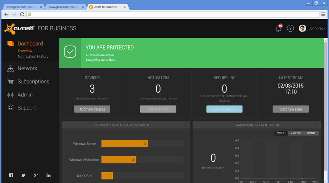Screen dimensions: 329x183
Task: Go to the Support section
Action: tap(27, 108)
